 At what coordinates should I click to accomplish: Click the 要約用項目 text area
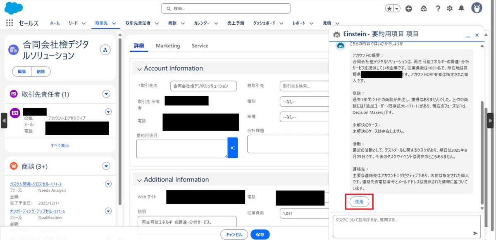182,149
